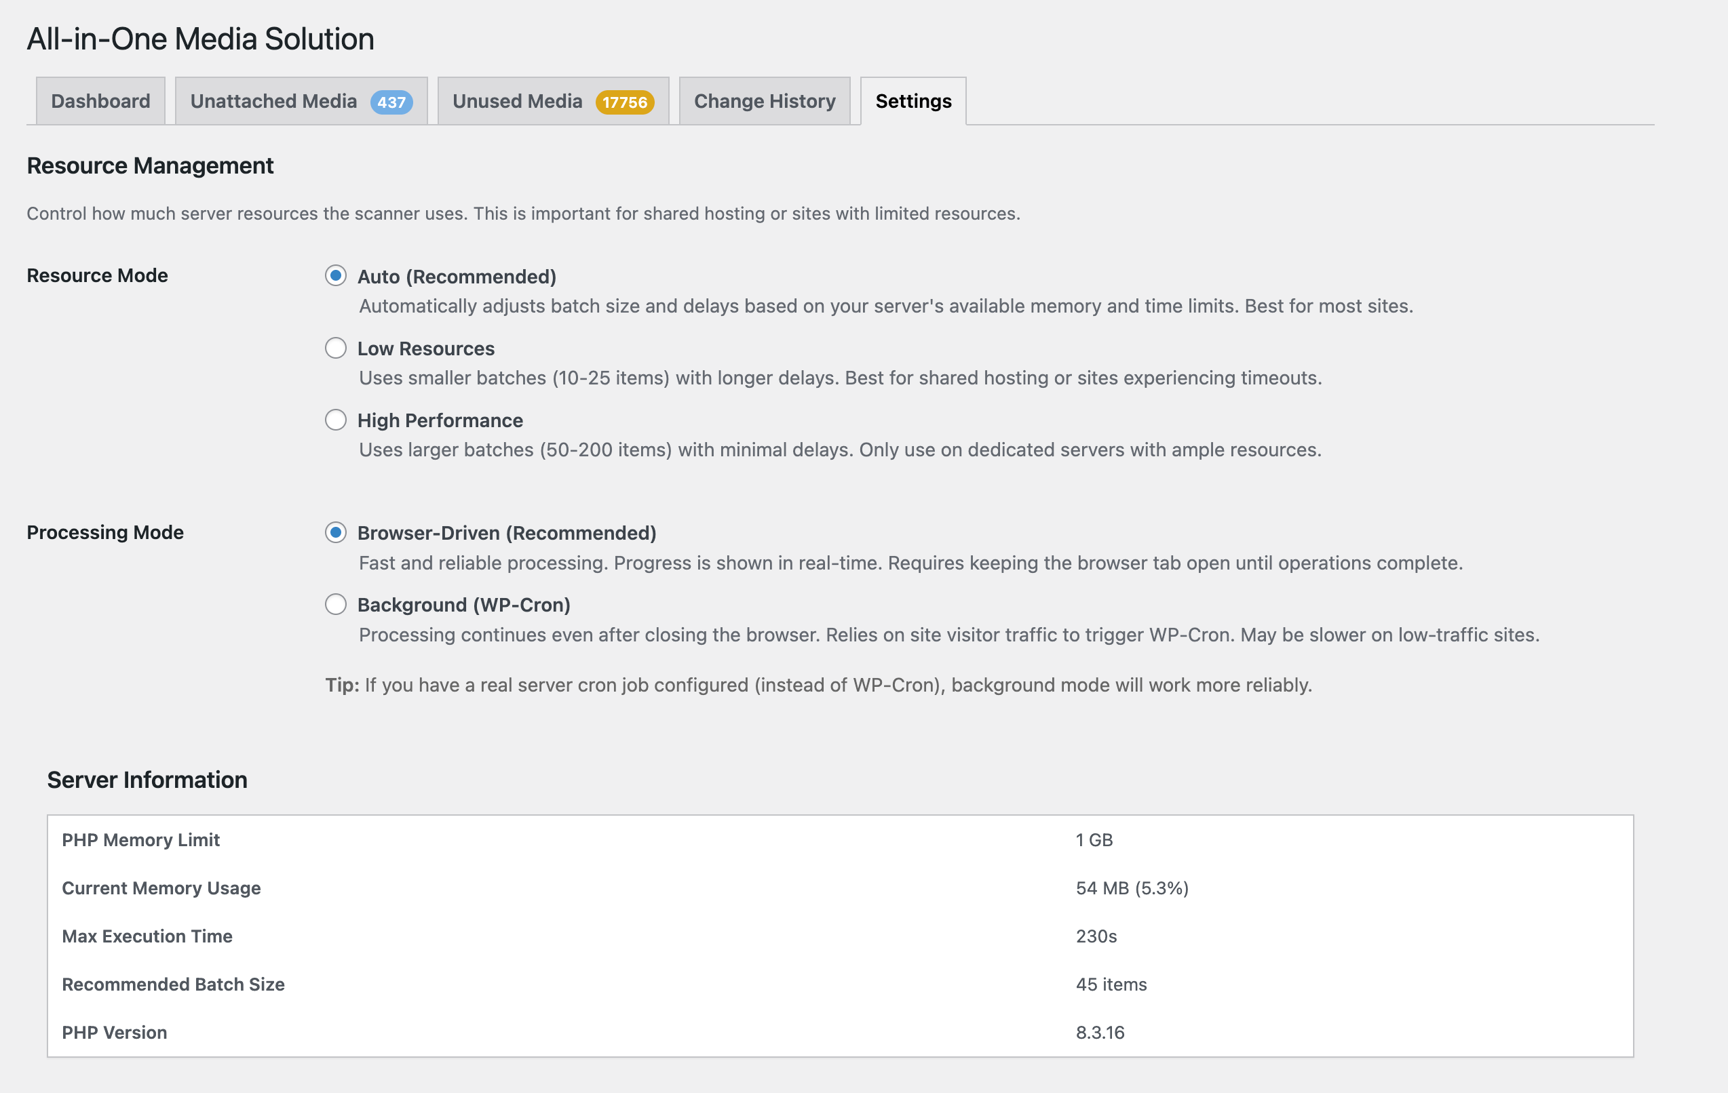Open the Dashboard tab
This screenshot has width=1728, height=1093.
tap(100, 101)
